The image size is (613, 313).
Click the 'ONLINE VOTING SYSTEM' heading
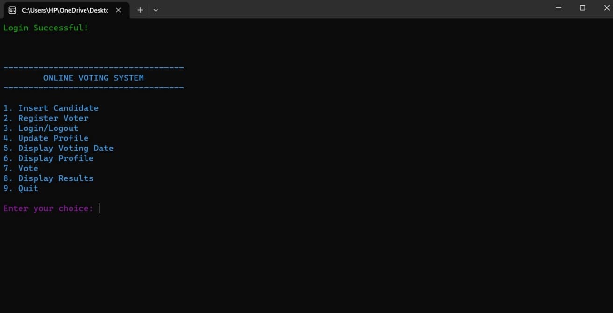(93, 78)
